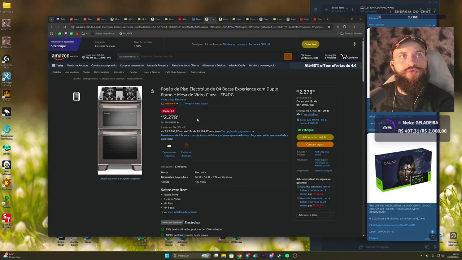The image size is (462, 260).
Task: Open the Eletroportáteis submenu dropdown
Action: [102, 72]
